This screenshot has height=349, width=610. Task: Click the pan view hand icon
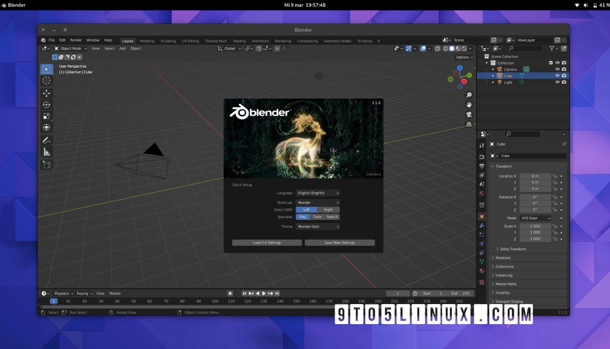coord(469,105)
